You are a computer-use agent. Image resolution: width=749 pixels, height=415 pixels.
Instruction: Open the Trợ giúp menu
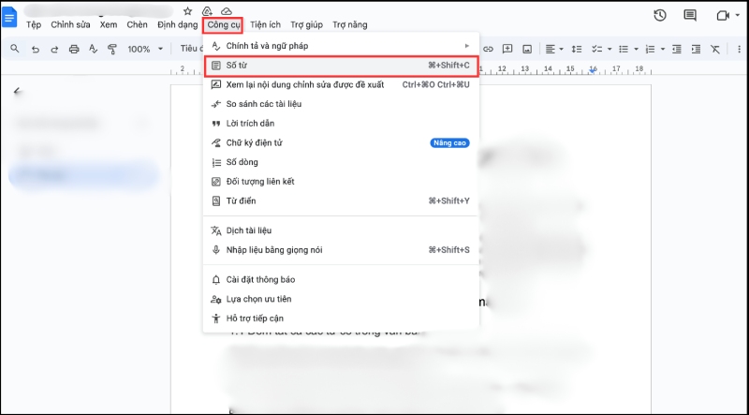[307, 24]
